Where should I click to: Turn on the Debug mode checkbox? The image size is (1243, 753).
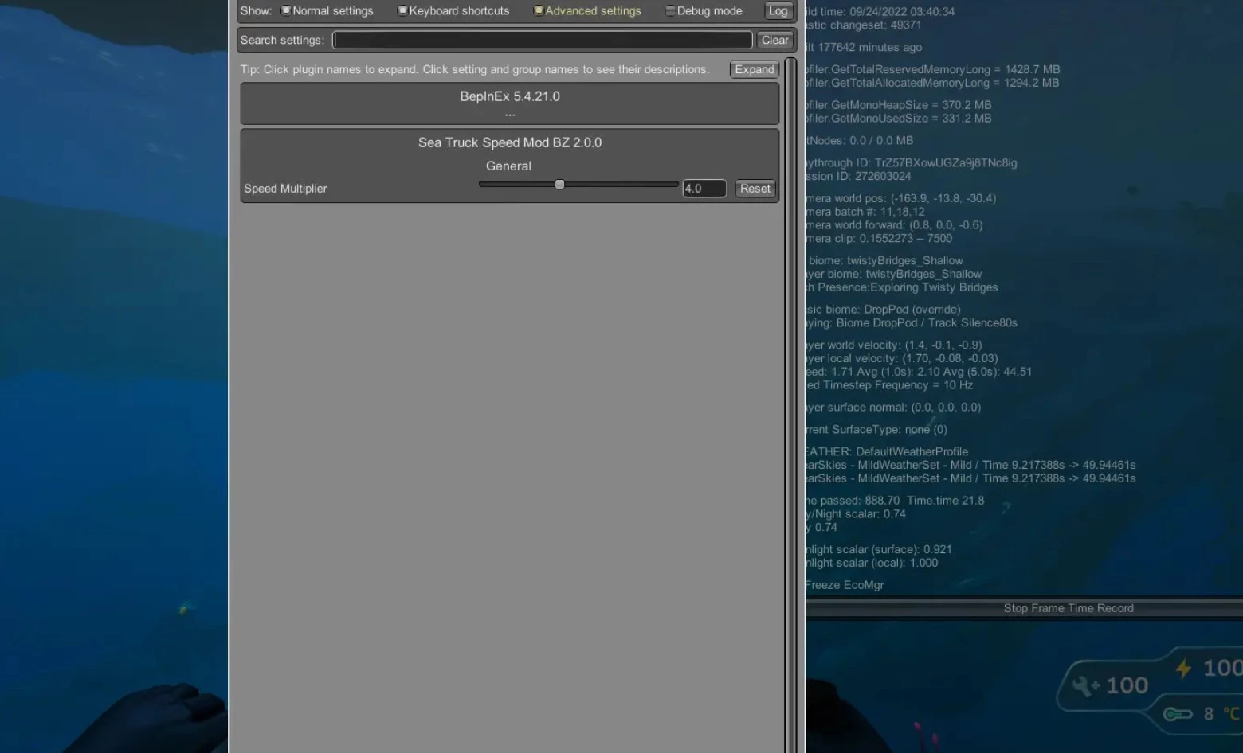[x=670, y=10]
